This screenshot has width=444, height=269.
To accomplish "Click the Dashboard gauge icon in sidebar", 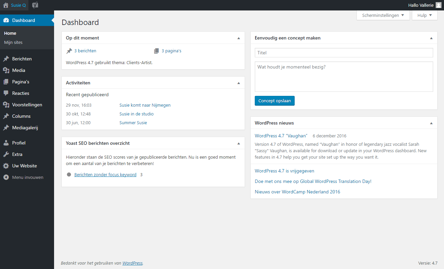I will coord(6,20).
